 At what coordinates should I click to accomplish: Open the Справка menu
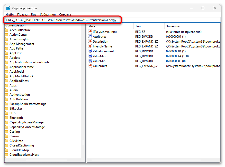pos(65,15)
